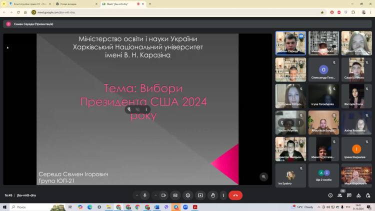Viewport: 375px width, 211px height.
Task: Select Олександр Гапо... participant tile
Action: coord(323,69)
